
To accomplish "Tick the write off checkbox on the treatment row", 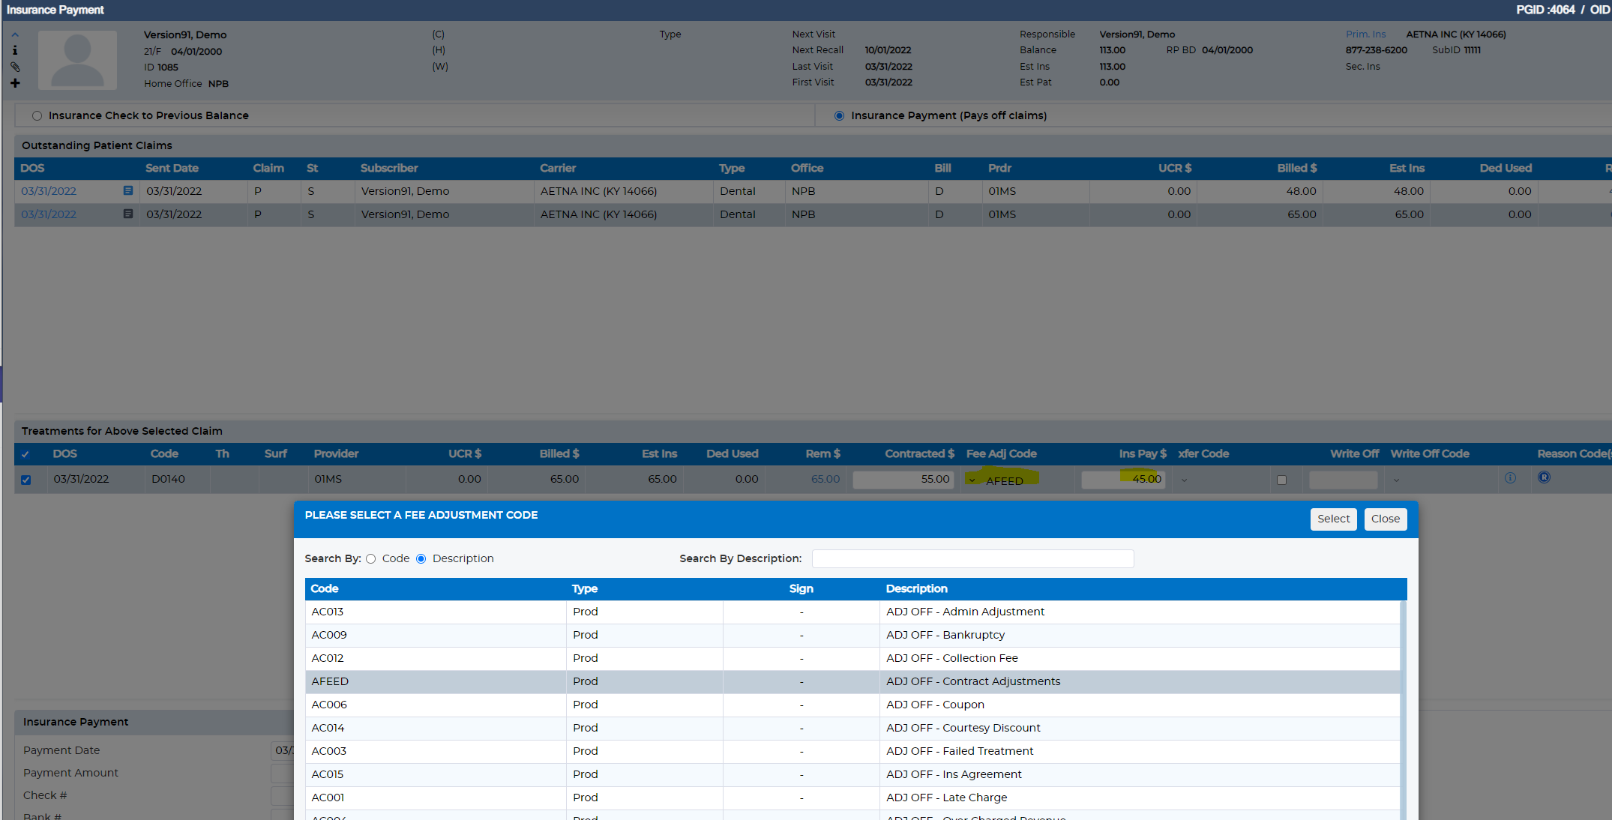I will 1281,480.
